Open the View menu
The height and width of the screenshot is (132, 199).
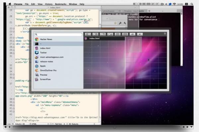click(40, 4)
